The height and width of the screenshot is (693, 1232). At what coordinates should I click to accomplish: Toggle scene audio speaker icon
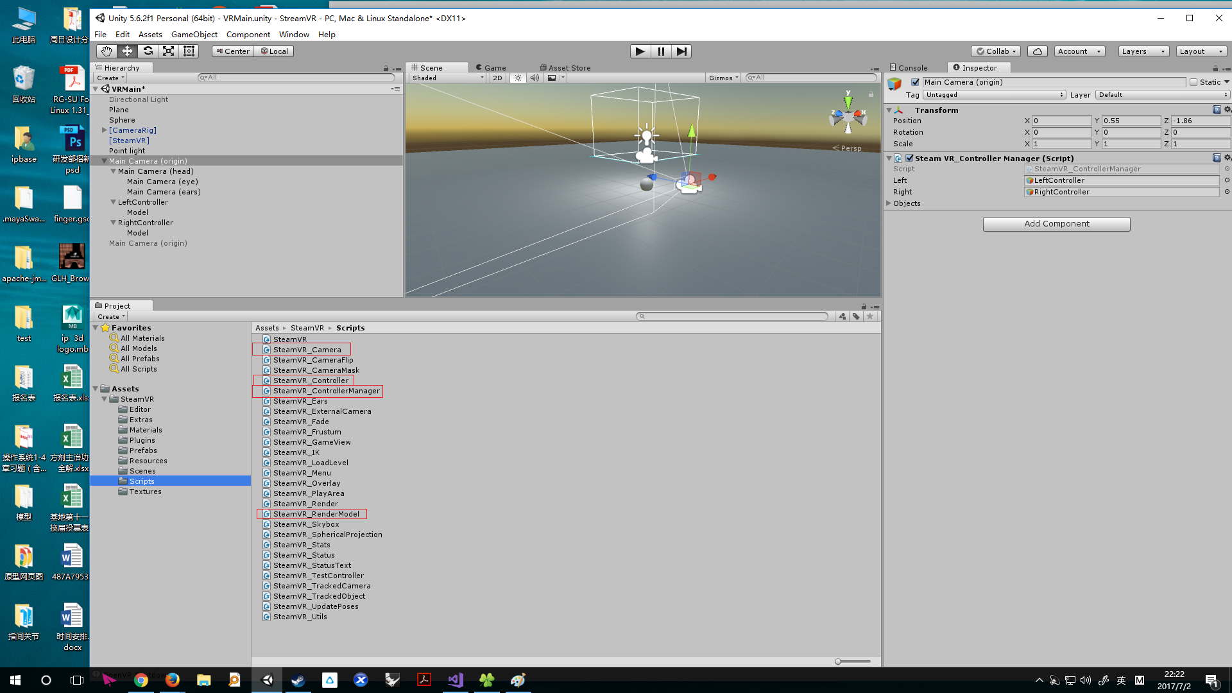(x=535, y=78)
